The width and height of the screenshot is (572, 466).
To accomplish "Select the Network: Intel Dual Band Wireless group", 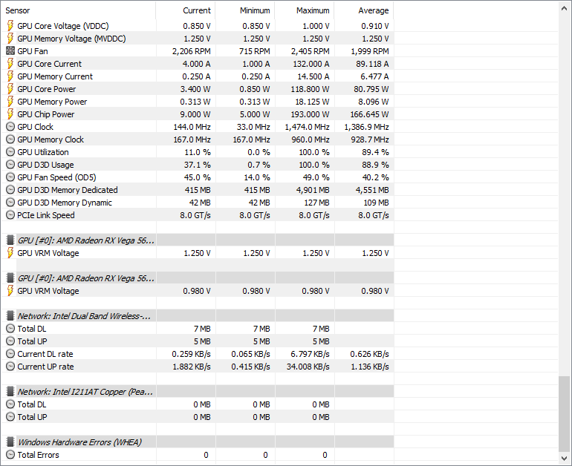I will click(x=84, y=316).
